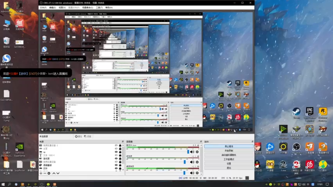Toggle the lock on 游戏源 source
Image resolution: width=333 pixels, height=187 pixels.
coord(120,158)
